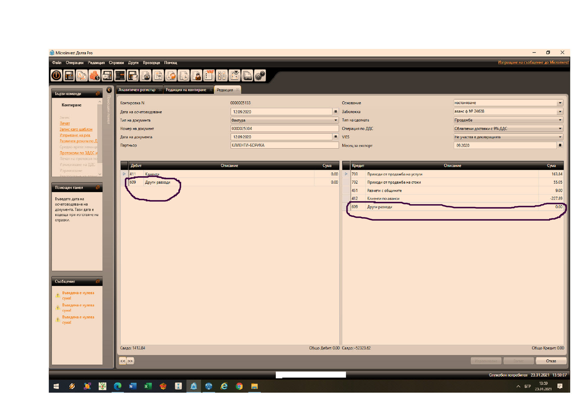This screenshot has width=583, height=413.
Task: Click the Печат quick command link
Action: [65, 123]
